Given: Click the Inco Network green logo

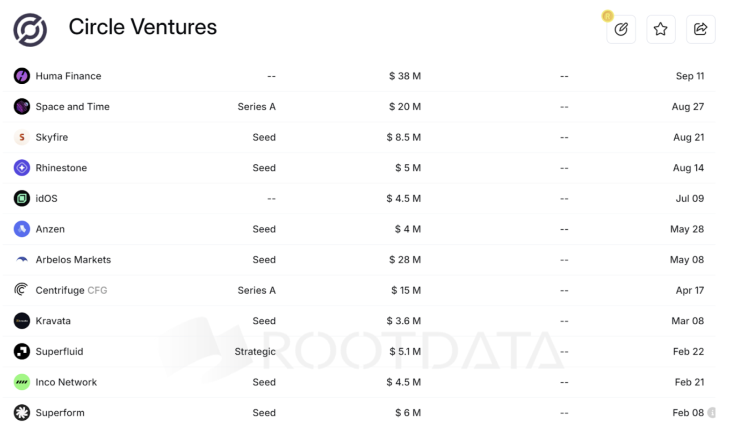Looking at the screenshot, I should [x=22, y=382].
